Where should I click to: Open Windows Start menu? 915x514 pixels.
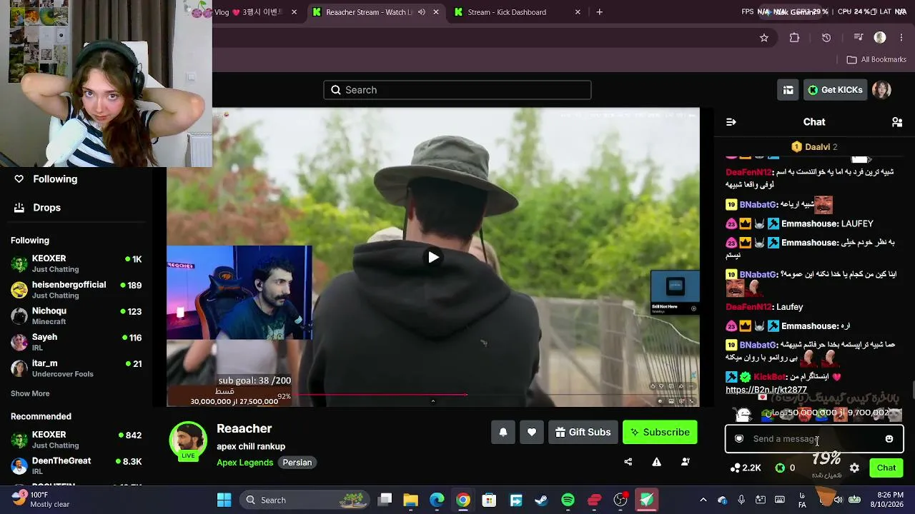tap(224, 500)
